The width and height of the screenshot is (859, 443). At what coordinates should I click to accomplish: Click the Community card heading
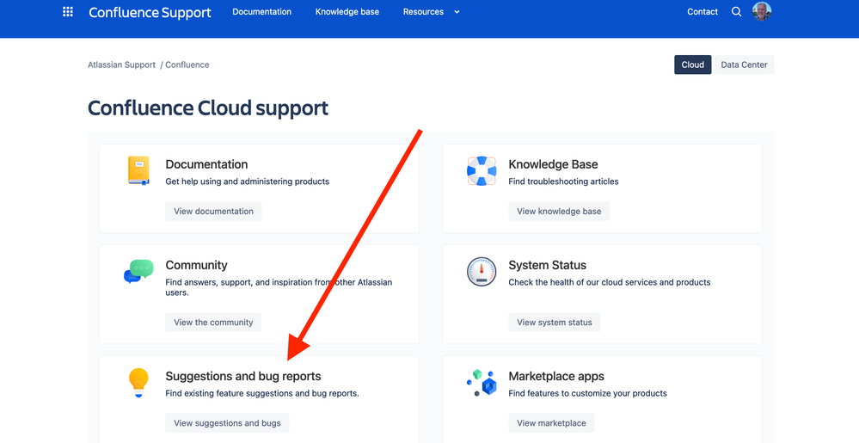pos(196,265)
